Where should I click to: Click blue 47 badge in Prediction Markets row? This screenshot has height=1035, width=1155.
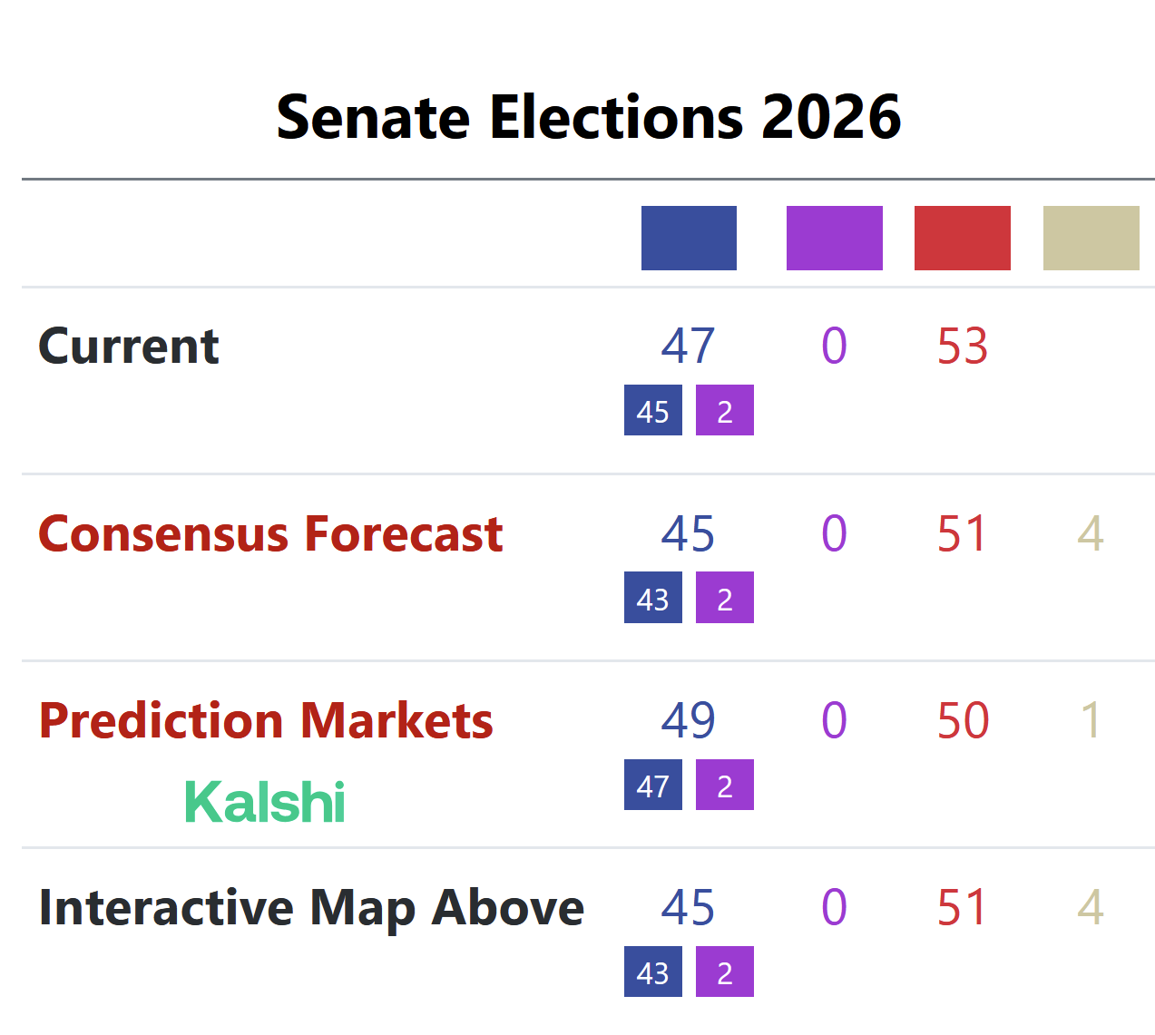click(652, 786)
